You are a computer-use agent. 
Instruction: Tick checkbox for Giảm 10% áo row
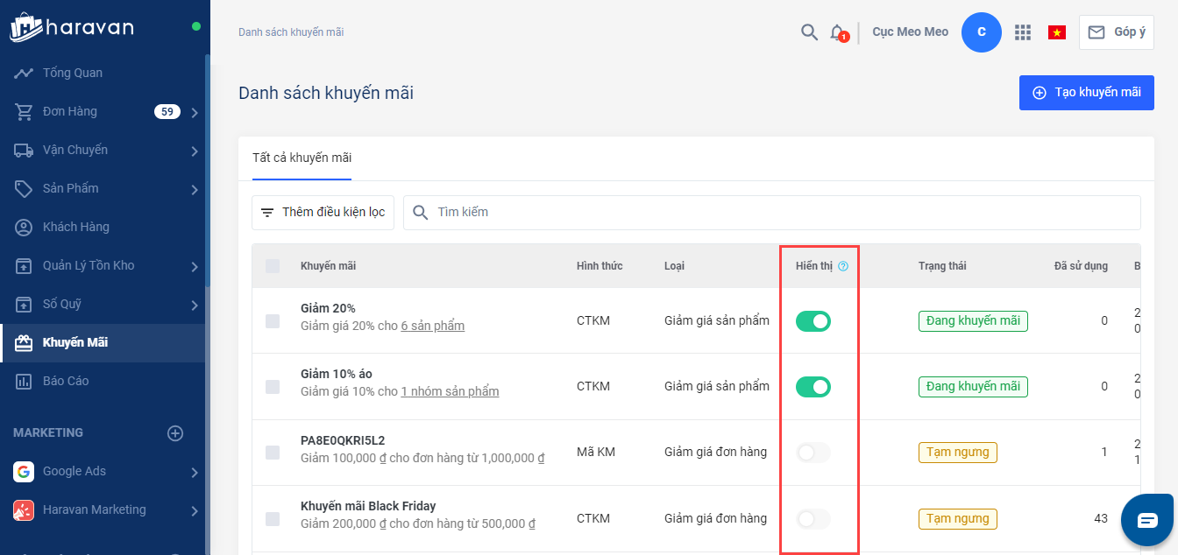(x=273, y=387)
